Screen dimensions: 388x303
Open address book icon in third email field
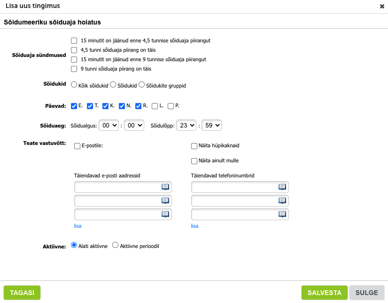(165, 214)
